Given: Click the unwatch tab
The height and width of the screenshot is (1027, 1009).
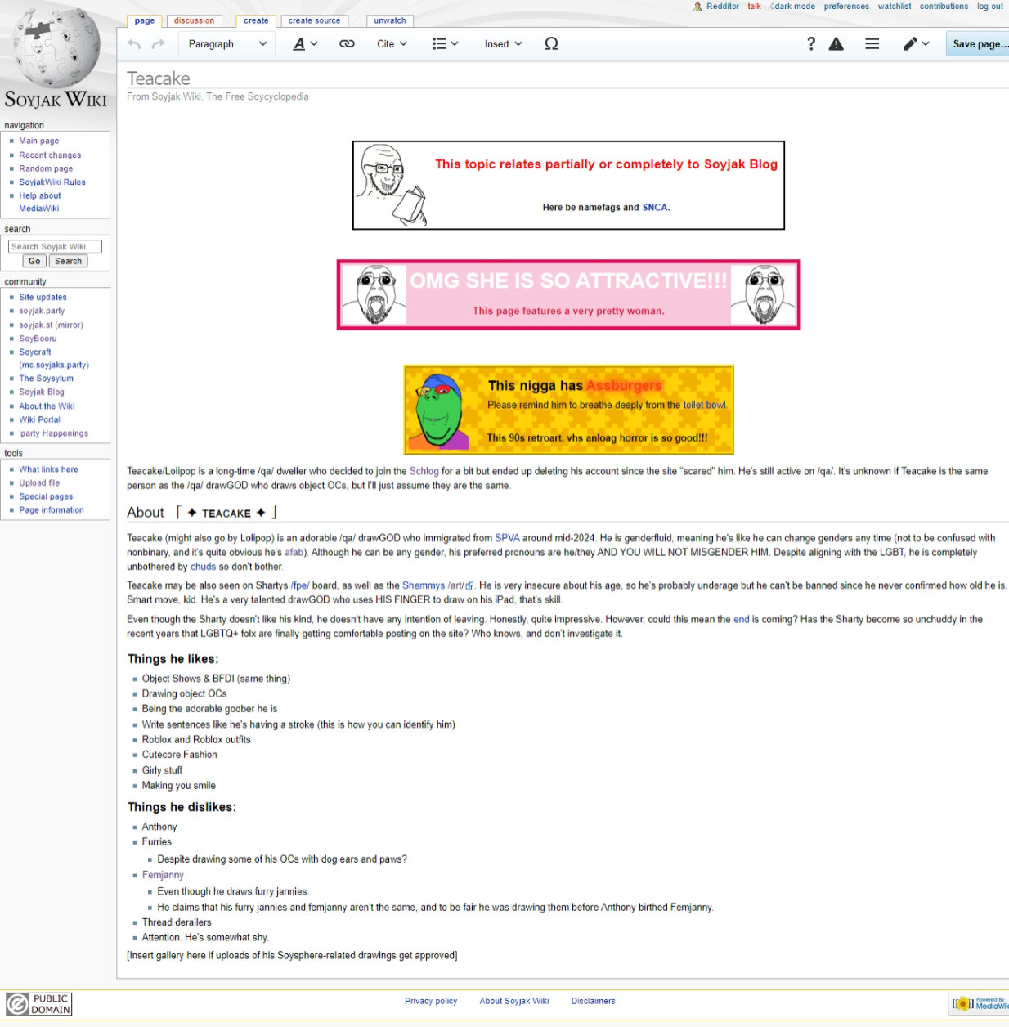Looking at the screenshot, I should point(390,21).
